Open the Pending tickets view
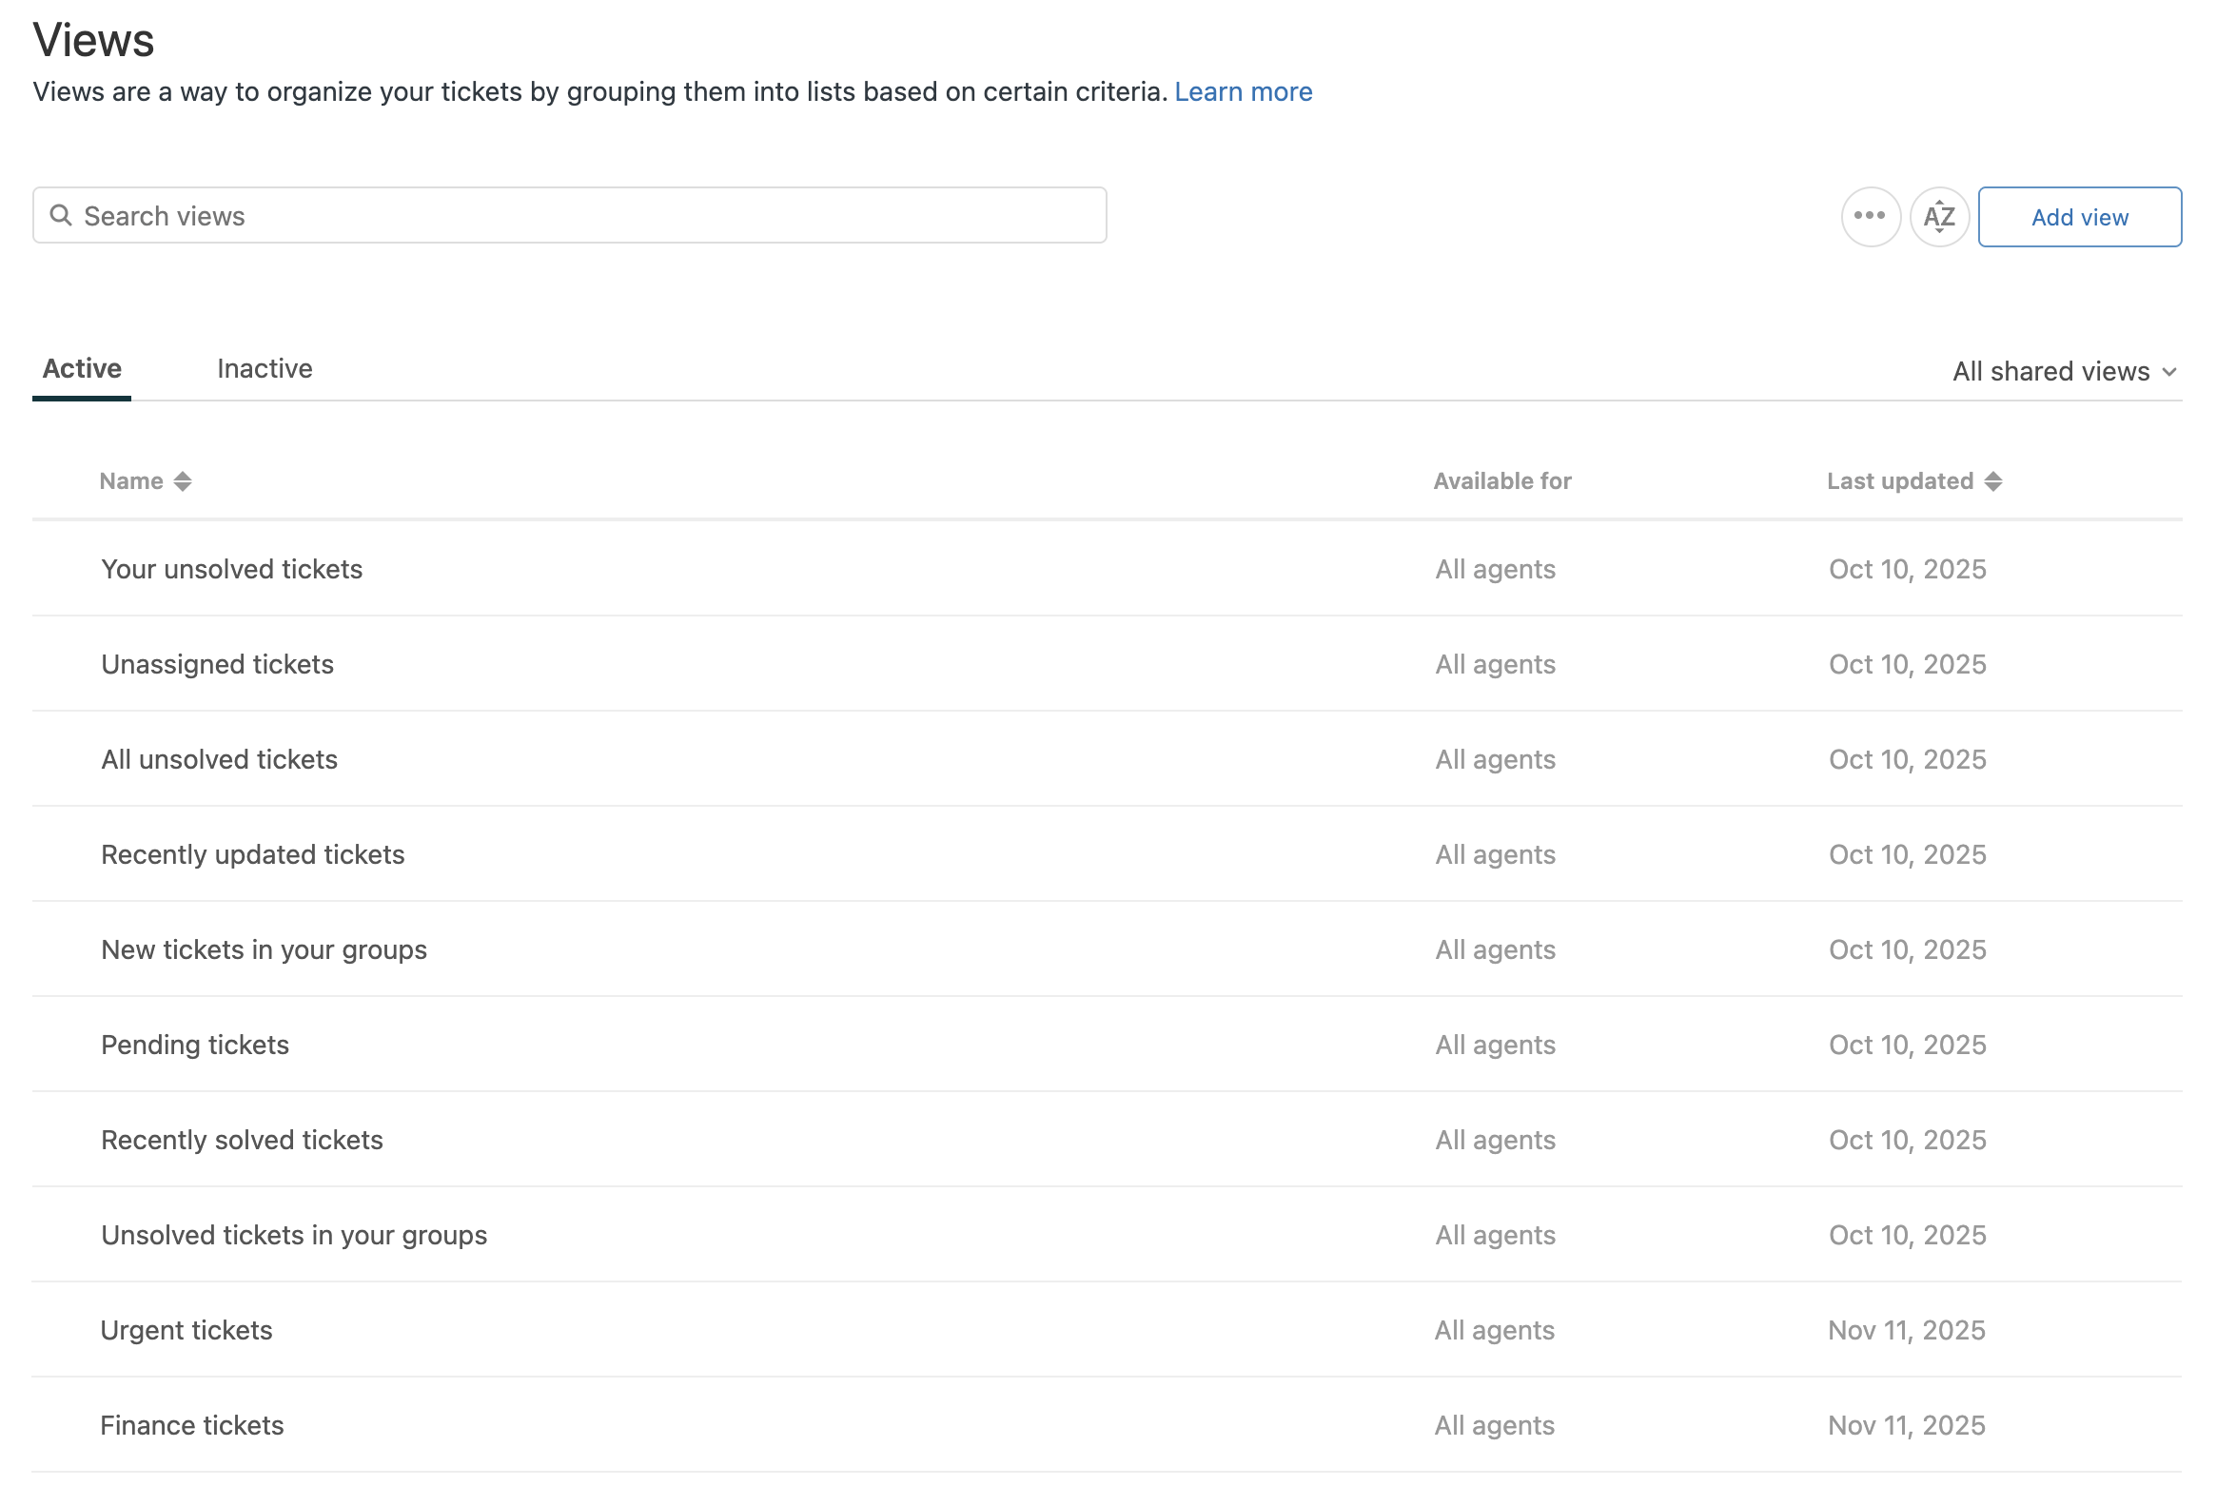This screenshot has height=1486, width=2236. [x=195, y=1045]
